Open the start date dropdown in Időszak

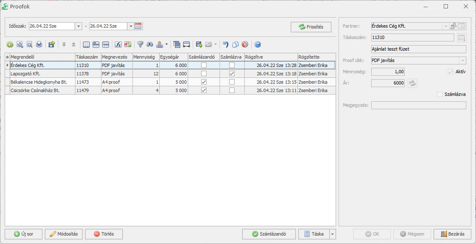tap(79, 26)
